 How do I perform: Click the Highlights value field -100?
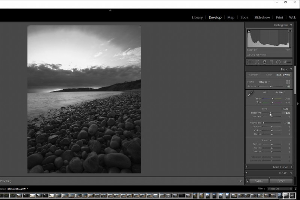[287, 123]
